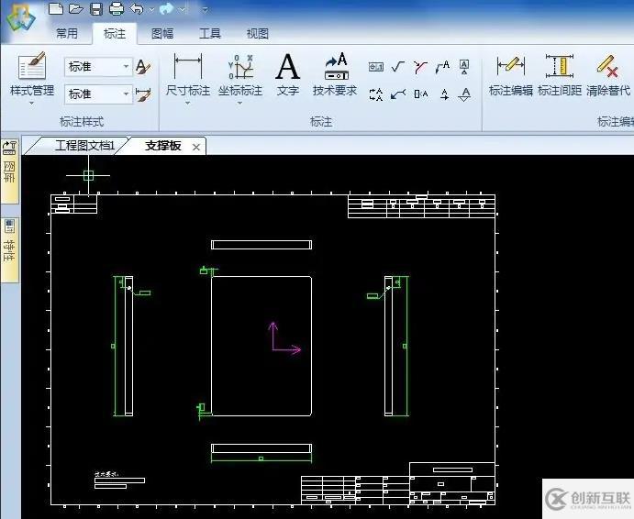
Task: Click the 清除替代 clear override tool
Action: click(608, 74)
